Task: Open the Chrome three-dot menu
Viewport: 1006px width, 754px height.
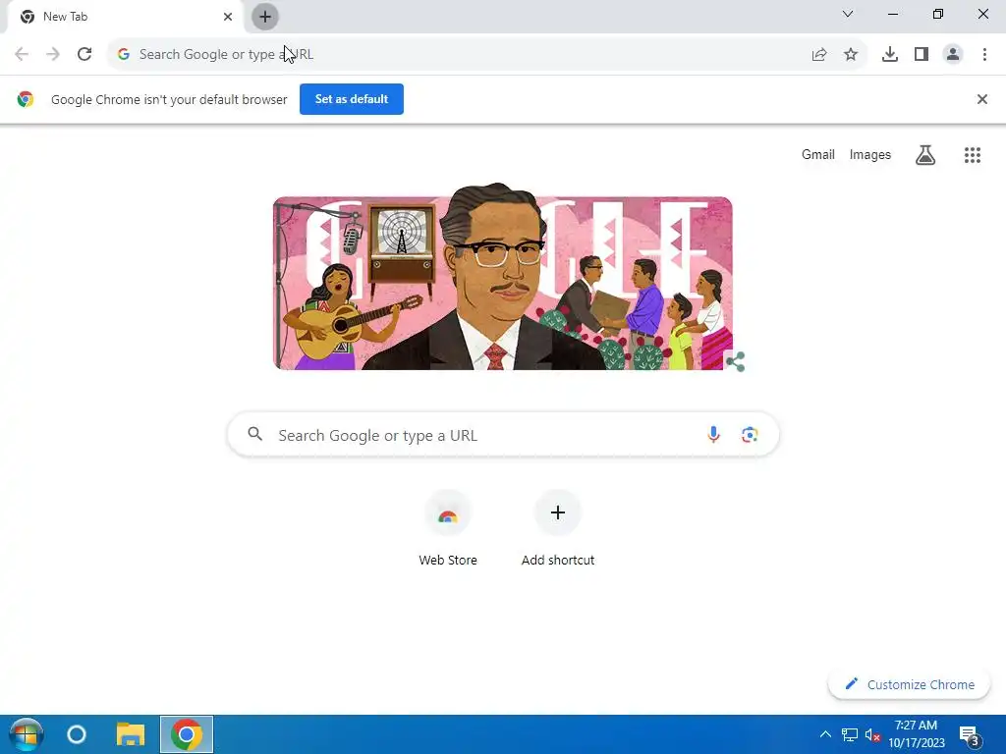Action: (x=984, y=55)
